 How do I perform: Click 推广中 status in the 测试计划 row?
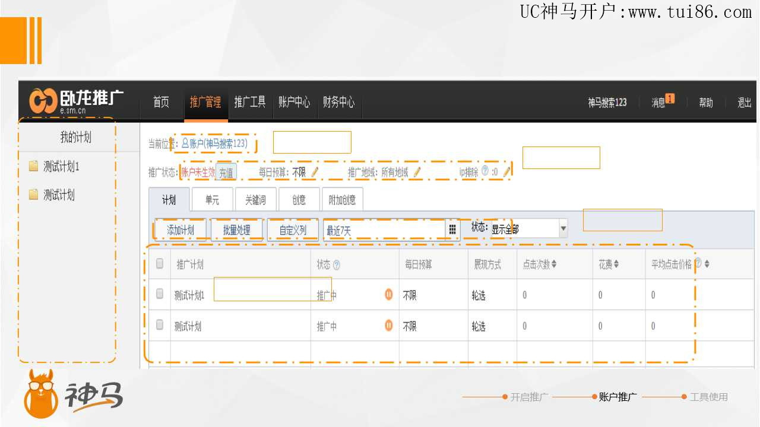coord(327,326)
